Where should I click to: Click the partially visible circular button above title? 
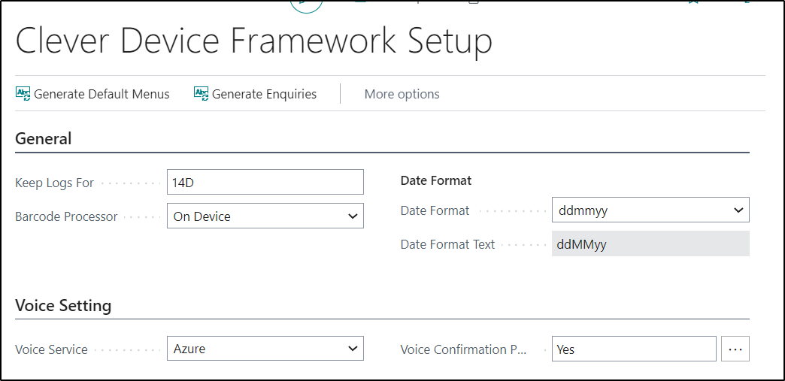click(306, 6)
